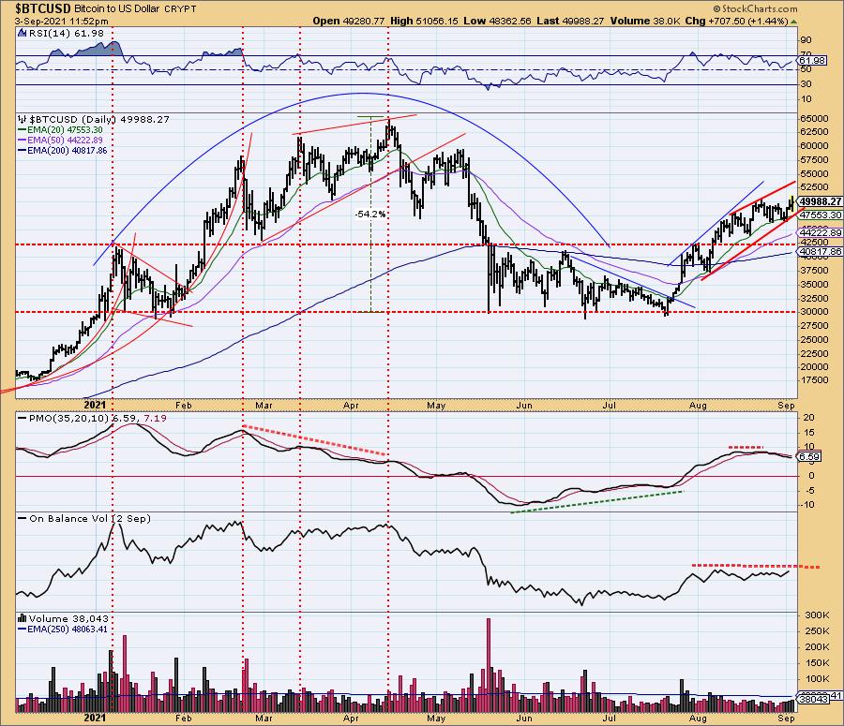Click 'Jun' on the volume panel date axis
This screenshot has height=726, width=844.
tap(523, 718)
